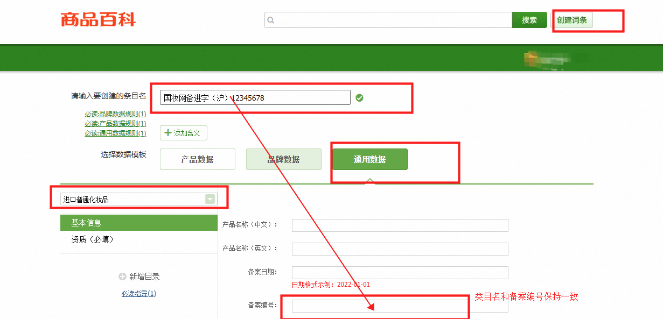Screen dimensions: 663x319
Task: Select the 品牌数据 template tab
Action: (284, 159)
